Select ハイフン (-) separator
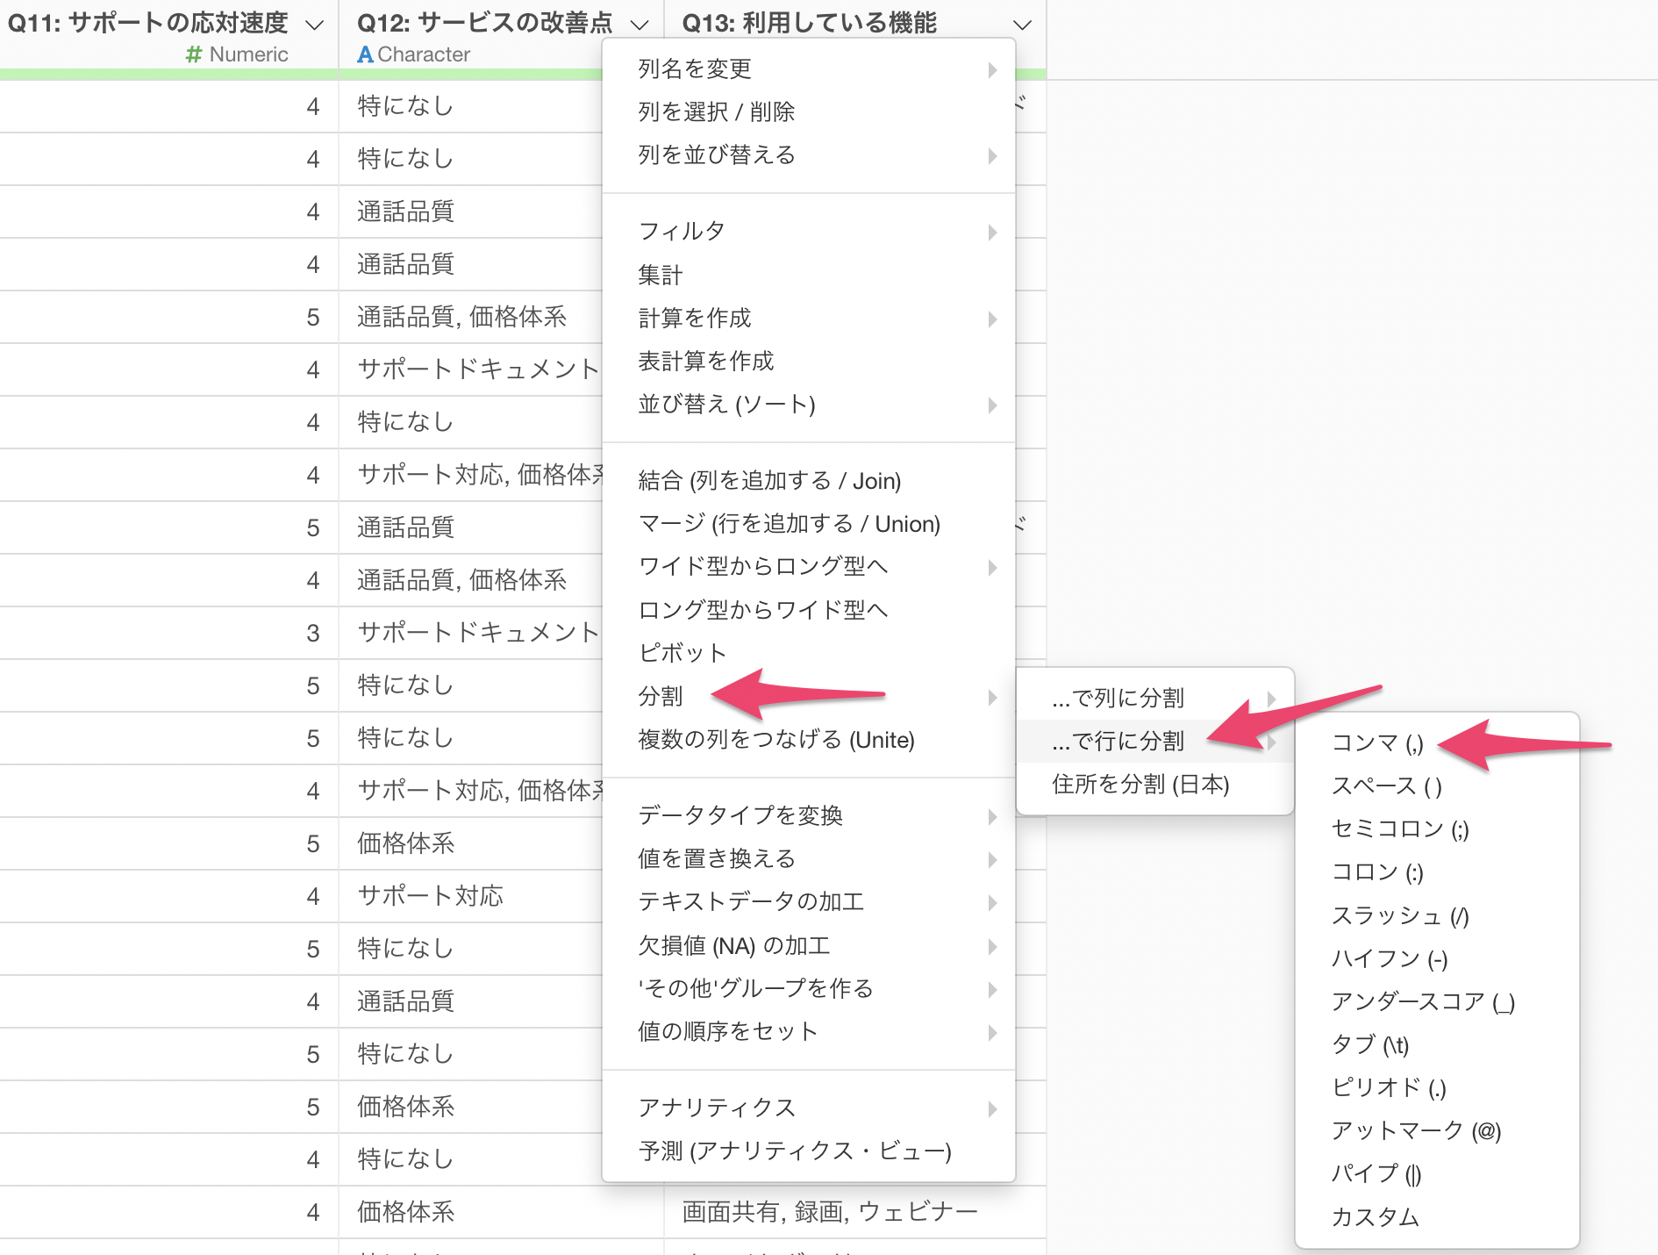The width and height of the screenshot is (1658, 1255). pos(1437,958)
